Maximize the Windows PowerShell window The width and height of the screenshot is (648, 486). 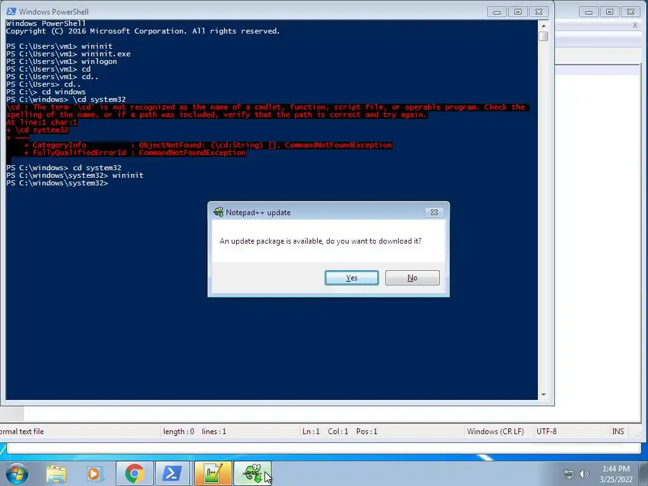pos(518,12)
